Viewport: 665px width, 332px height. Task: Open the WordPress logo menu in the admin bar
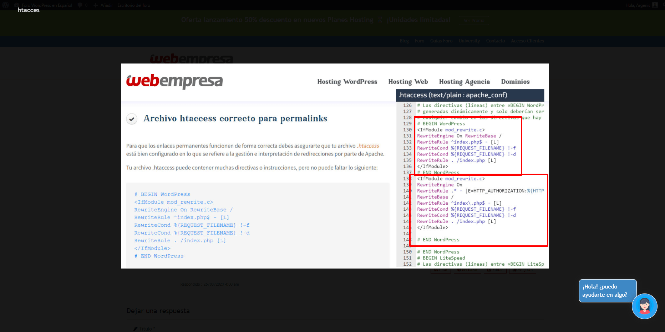point(6,5)
